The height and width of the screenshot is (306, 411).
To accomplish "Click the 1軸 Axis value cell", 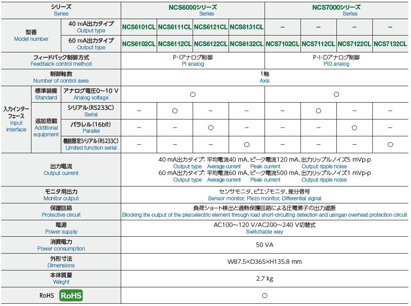I will coord(265,77).
